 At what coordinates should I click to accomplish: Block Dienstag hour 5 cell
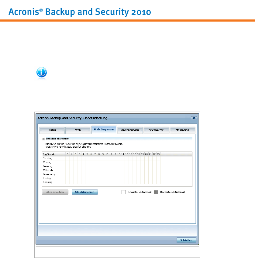coord(87,166)
